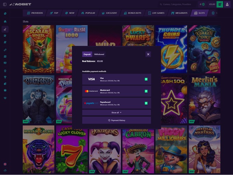Close the deposit dialog
Screen dimensions: 233x175
[148, 54]
